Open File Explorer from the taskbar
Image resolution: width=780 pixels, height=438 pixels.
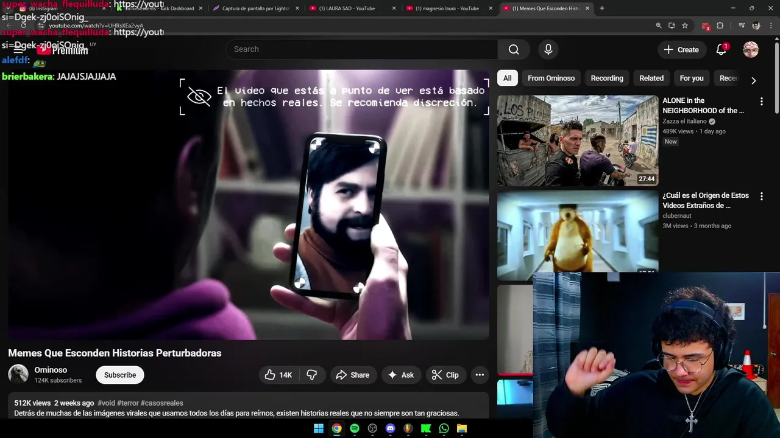[462, 428]
